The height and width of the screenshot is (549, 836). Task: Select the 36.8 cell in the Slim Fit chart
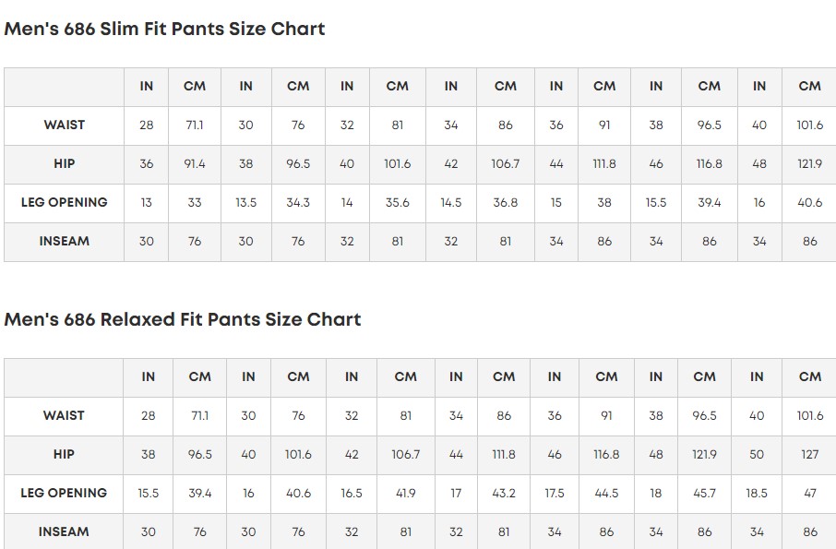[506, 202]
